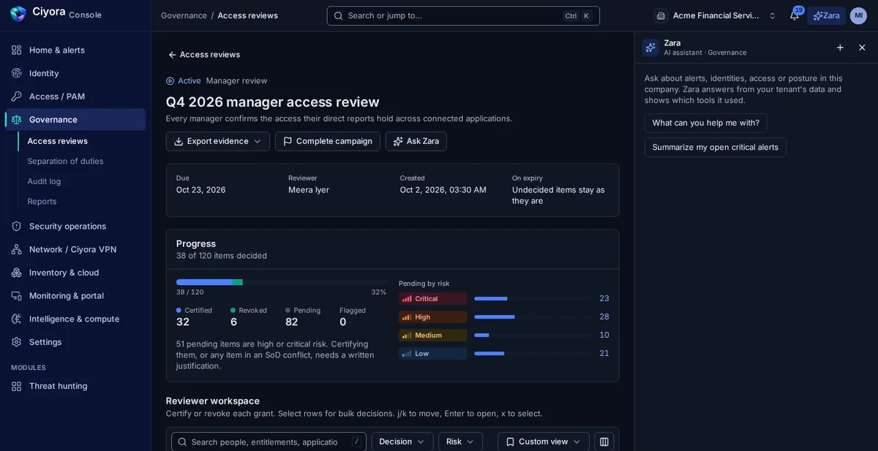Open Home & alerts in sidebar
Screen dimensions: 878x451
click(x=75, y=50)
